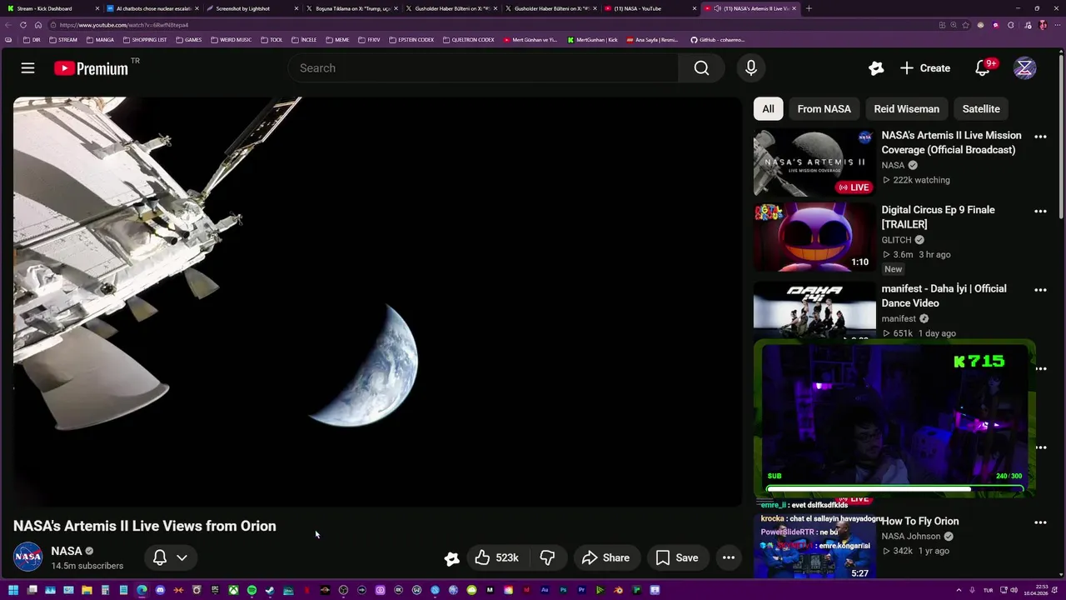Open Steam from the taskbar
Viewport: 1066px width, 600px height.
[270, 590]
